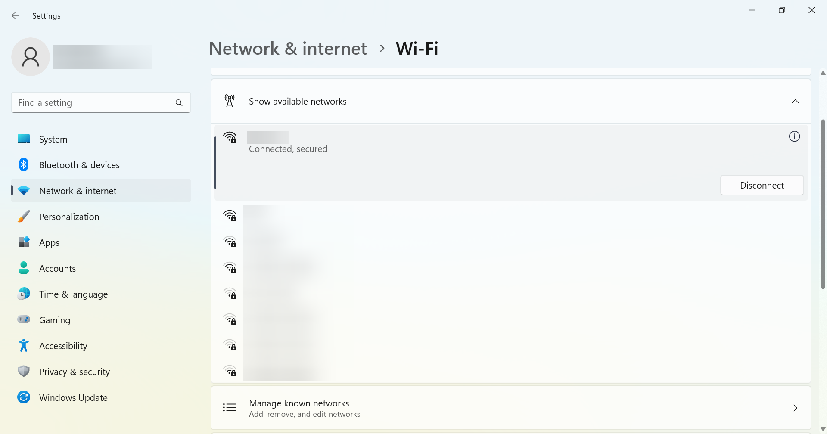Select Apps in the sidebar

(x=49, y=243)
